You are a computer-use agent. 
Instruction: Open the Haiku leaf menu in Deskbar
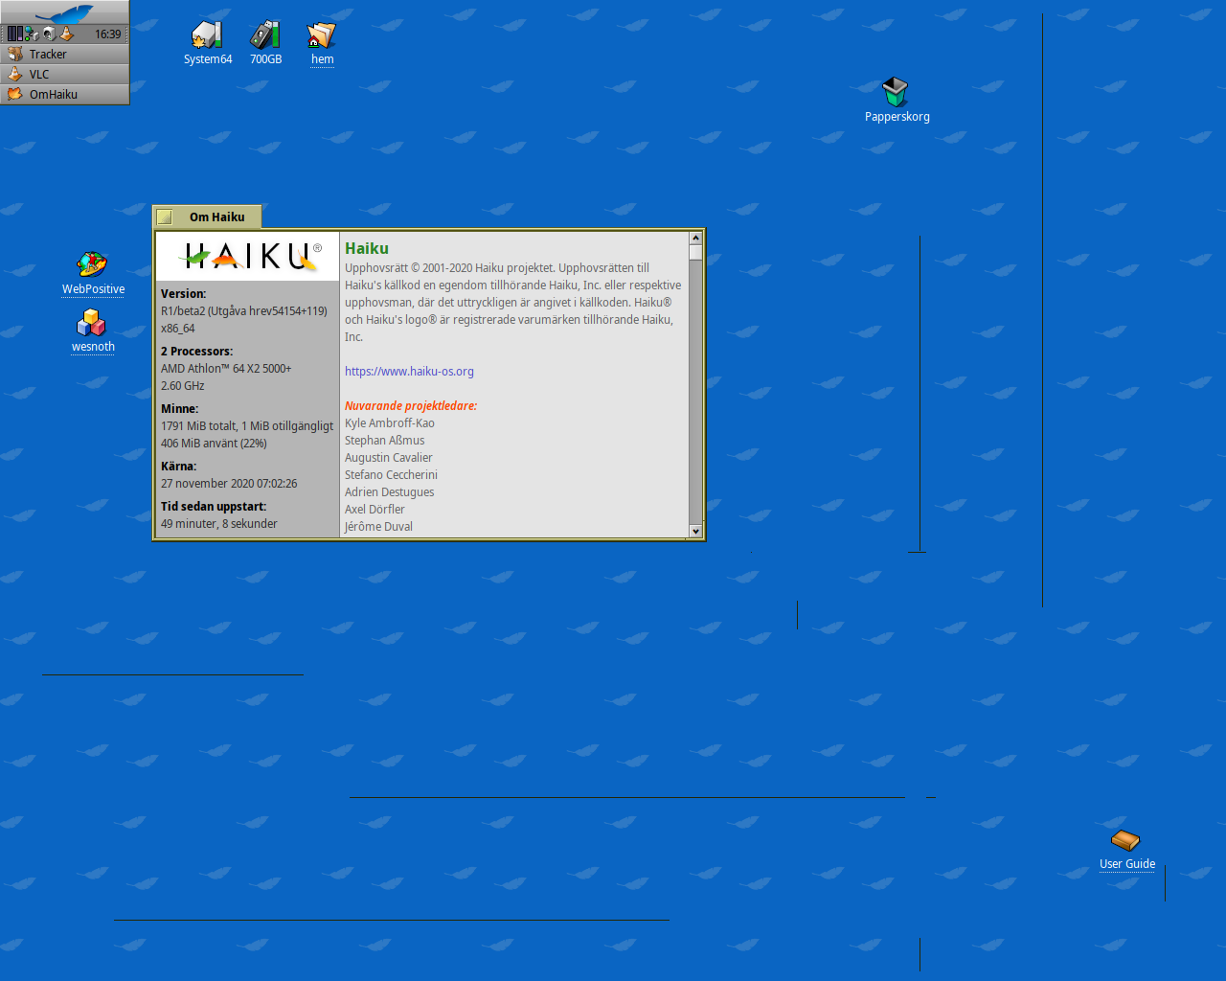(x=64, y=12)
